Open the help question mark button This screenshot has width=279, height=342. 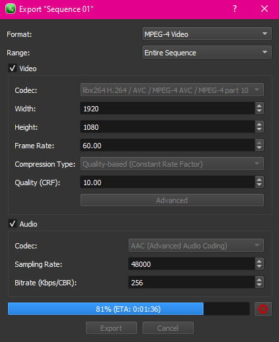pos(235,9)
